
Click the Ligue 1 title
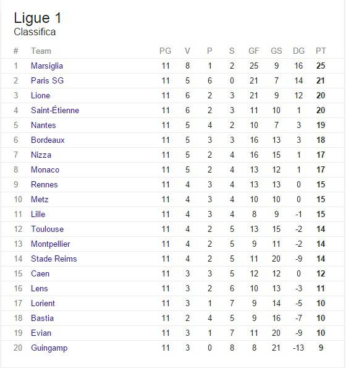38,18
